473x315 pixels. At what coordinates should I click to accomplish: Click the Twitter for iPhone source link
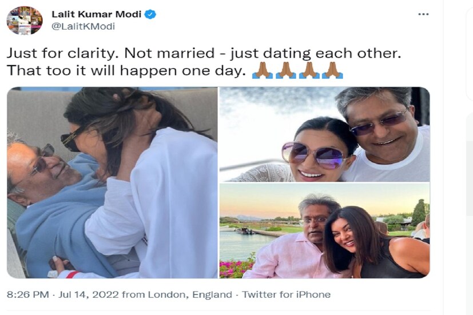(x=286, y=295)
